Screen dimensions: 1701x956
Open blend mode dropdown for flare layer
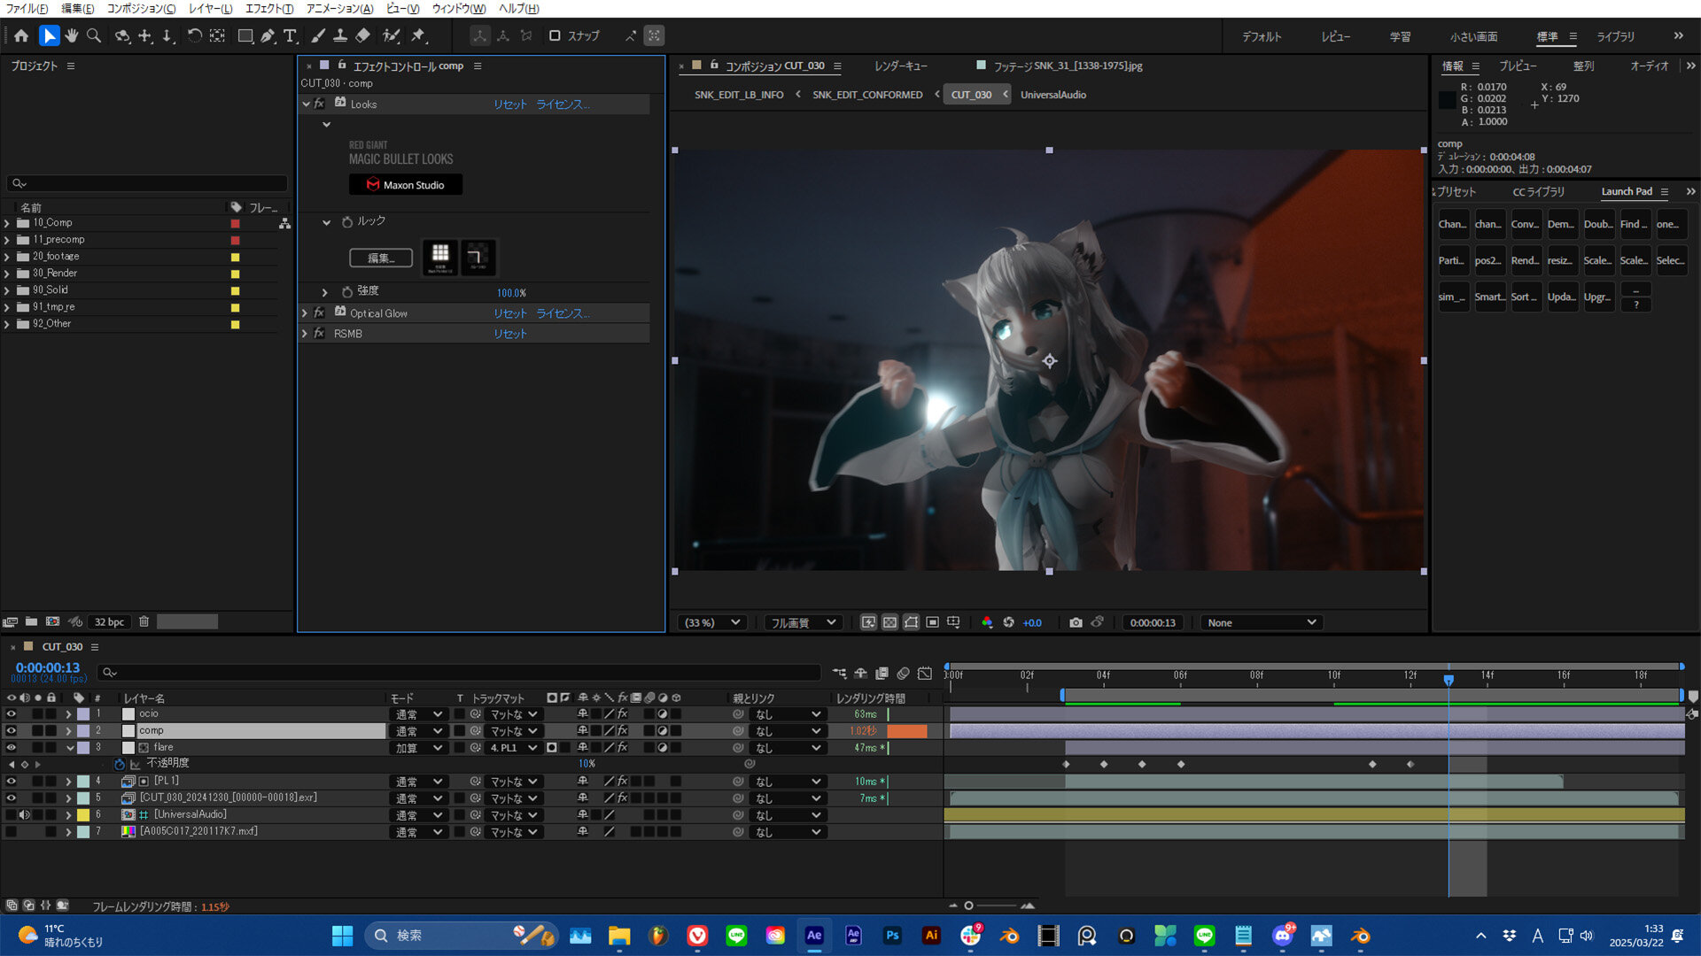(419, 748)
